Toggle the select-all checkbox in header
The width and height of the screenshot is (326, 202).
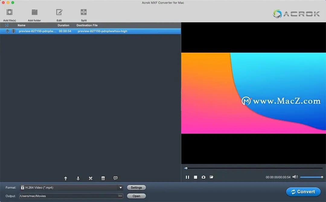[7, 25]
